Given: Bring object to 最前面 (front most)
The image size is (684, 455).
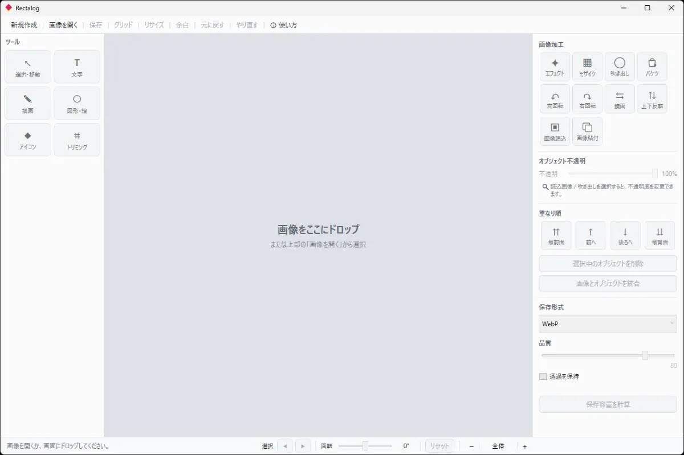Looking at the screenshot, I should tap(556, 235).
